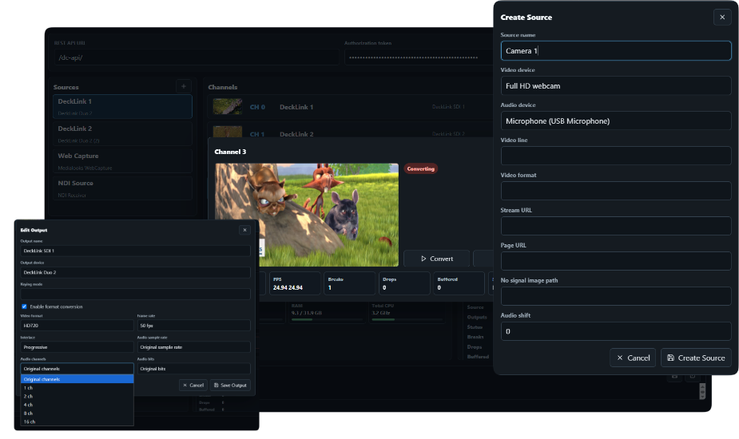Cancel the Edit Output dialog

tap(193, 385)
